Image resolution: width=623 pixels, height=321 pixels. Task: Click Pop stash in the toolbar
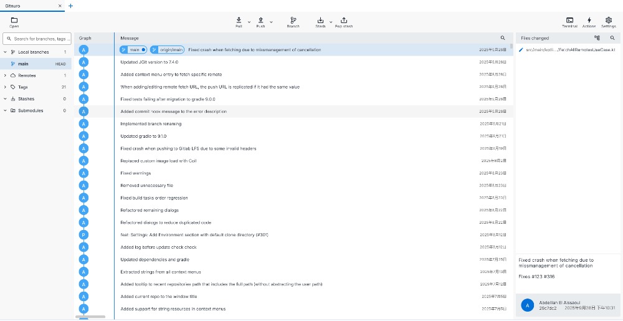(x=344, y=22)
